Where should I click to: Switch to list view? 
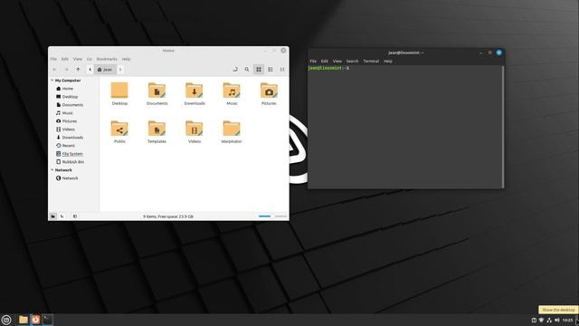(x=271, y=70)
